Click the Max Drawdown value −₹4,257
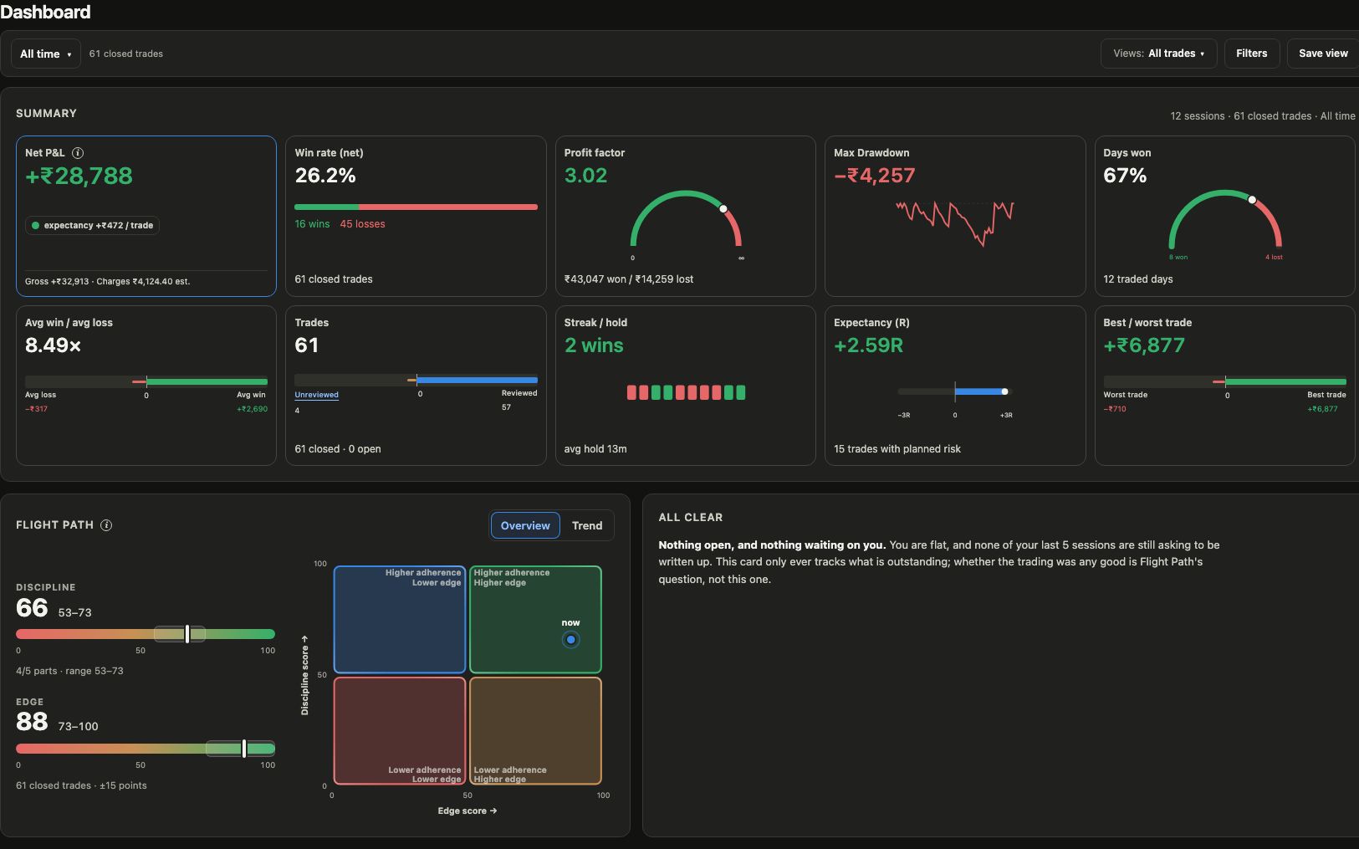 [x=875, y=176]
